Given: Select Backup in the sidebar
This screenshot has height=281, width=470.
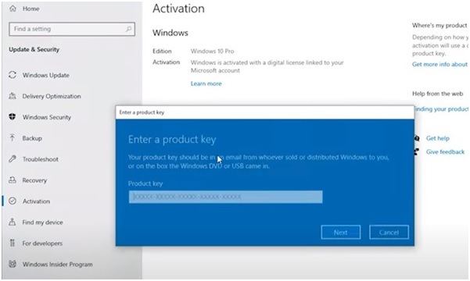Looking at the screenshot, I should pos(32,138).
